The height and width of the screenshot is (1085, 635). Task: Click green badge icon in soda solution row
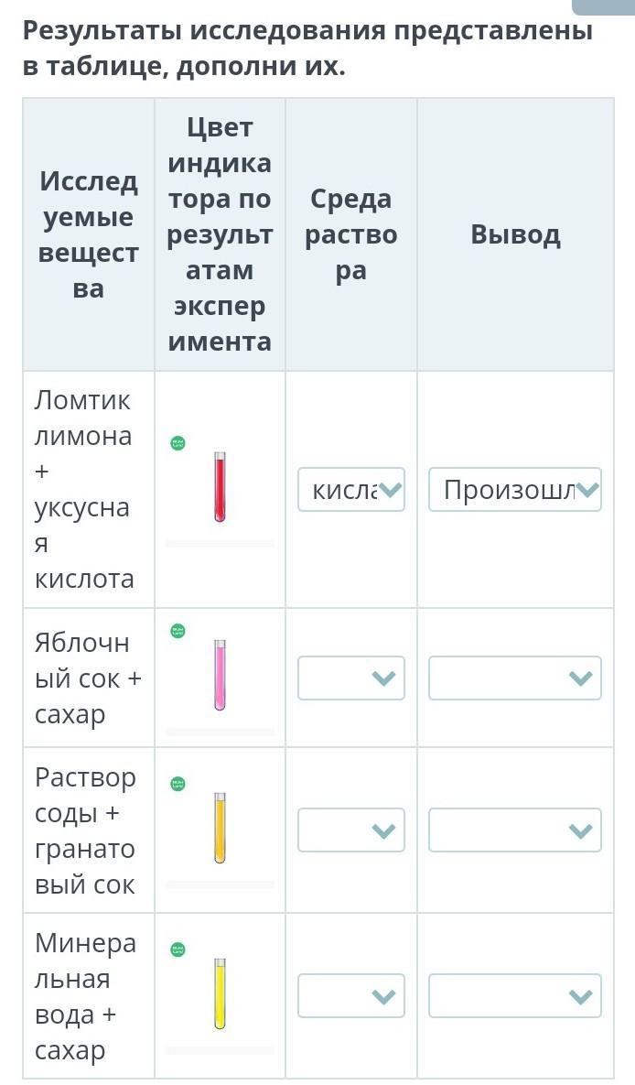click(x=178, y=785)
